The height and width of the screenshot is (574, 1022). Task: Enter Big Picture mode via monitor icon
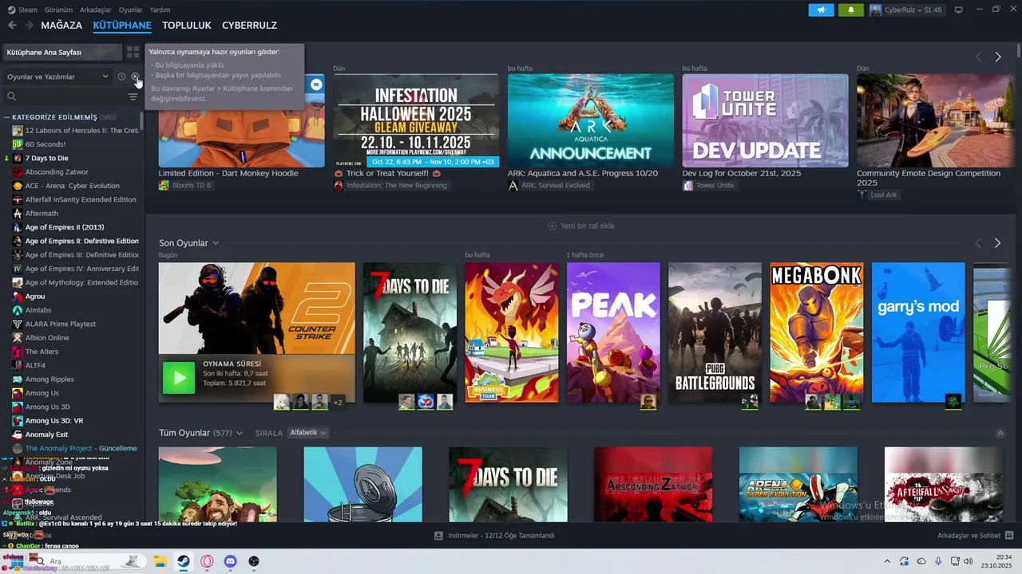[x=959, y=10]
